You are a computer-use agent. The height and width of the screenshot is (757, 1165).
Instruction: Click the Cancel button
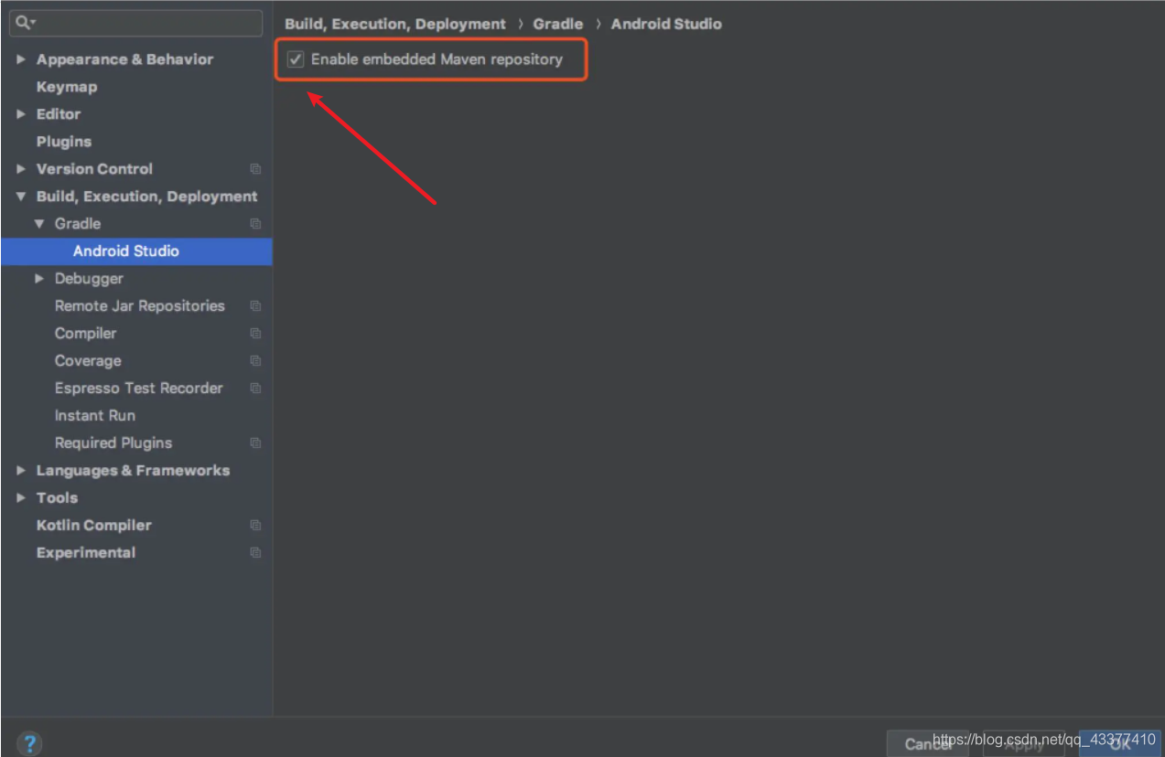pos(927,743)
